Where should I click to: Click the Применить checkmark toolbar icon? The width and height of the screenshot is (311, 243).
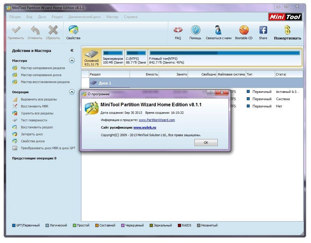16,30
